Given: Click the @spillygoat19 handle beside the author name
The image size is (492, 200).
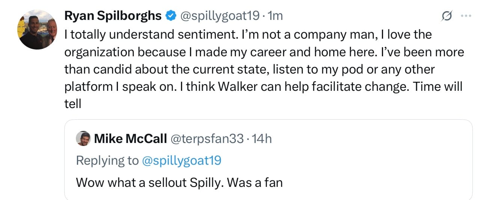Looking at the screenshot, I should click(220, 16).
